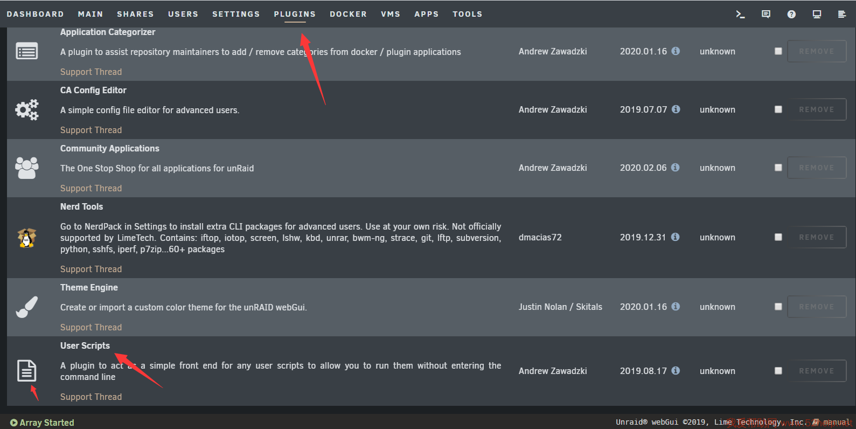Click the info monitor icon in top bar
This screenshot has height=429, width=856.
pos(817,15)
